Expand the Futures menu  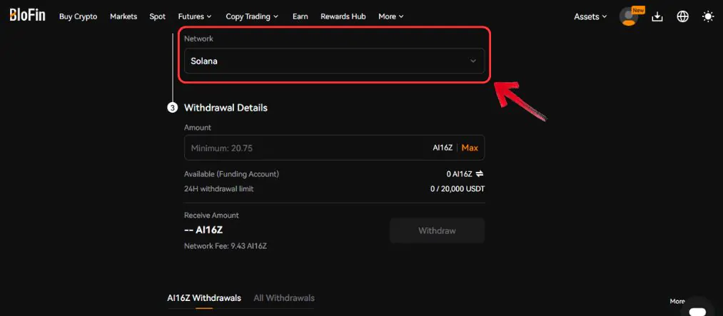click(195, 16)
